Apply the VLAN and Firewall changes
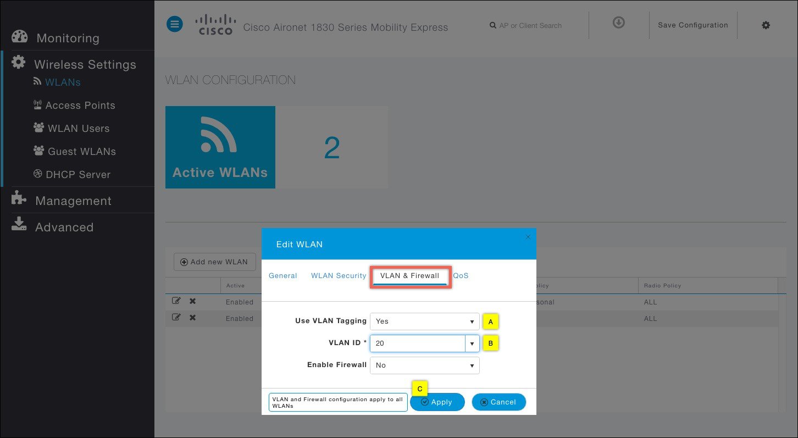798x438 pixels. coord(437,402)
